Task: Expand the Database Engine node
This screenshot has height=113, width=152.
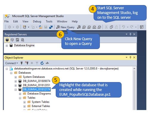Action: pyautogui.click(x=7, y=46)
